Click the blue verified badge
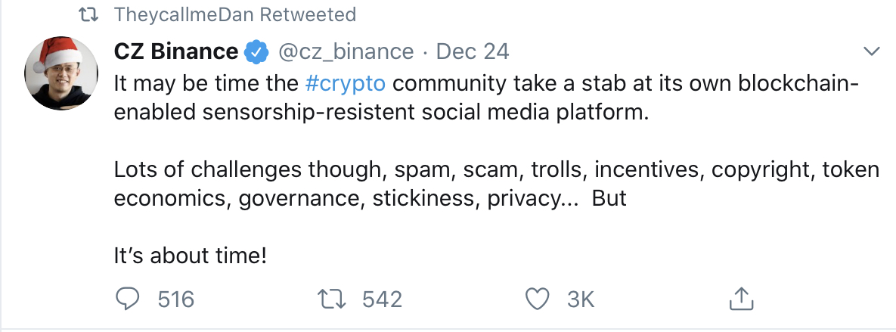The width and height of the screenshot is (896, 332). click(256, 52)
